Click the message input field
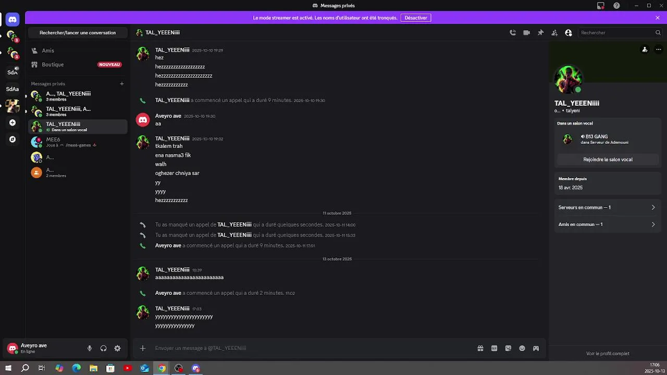Screen dimensions: 667x375 [313, 348]
